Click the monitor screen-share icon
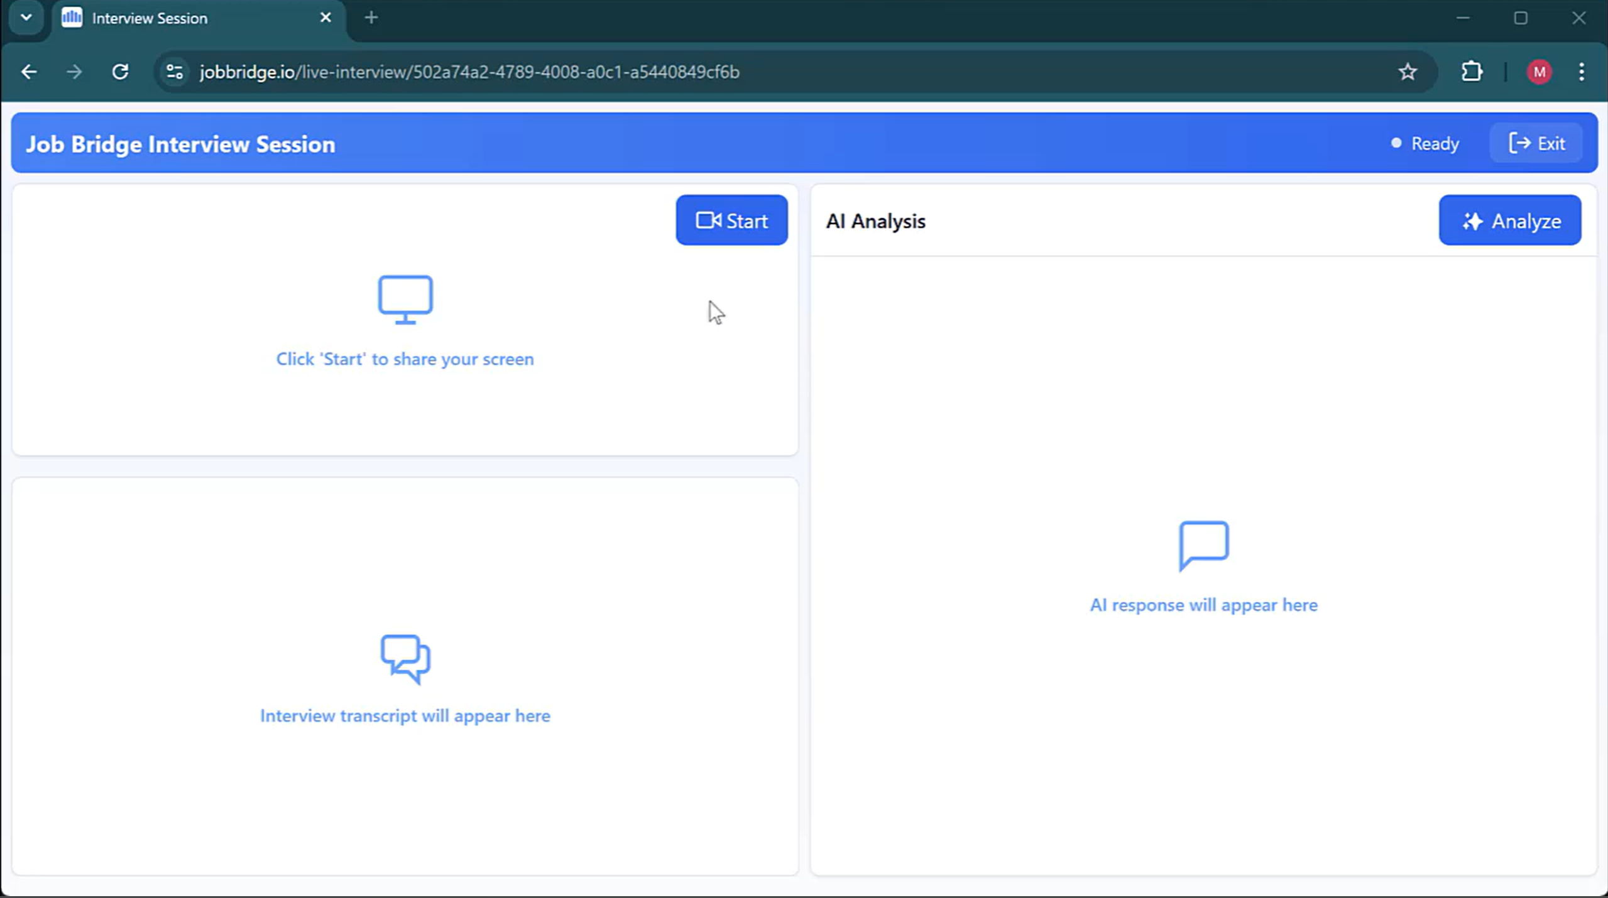 405,300
